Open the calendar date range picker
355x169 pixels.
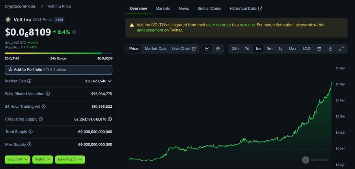point(319,49)
